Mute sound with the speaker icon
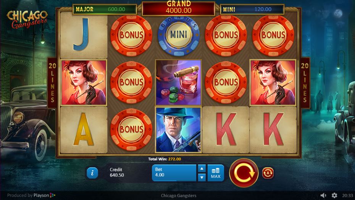Viewport: 355px width, 200px height. (x=324, y=195)
